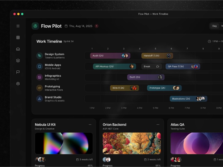Open the flag sidebar icon
This screenshot has height=167, width=223.
[x=18, y=72]
